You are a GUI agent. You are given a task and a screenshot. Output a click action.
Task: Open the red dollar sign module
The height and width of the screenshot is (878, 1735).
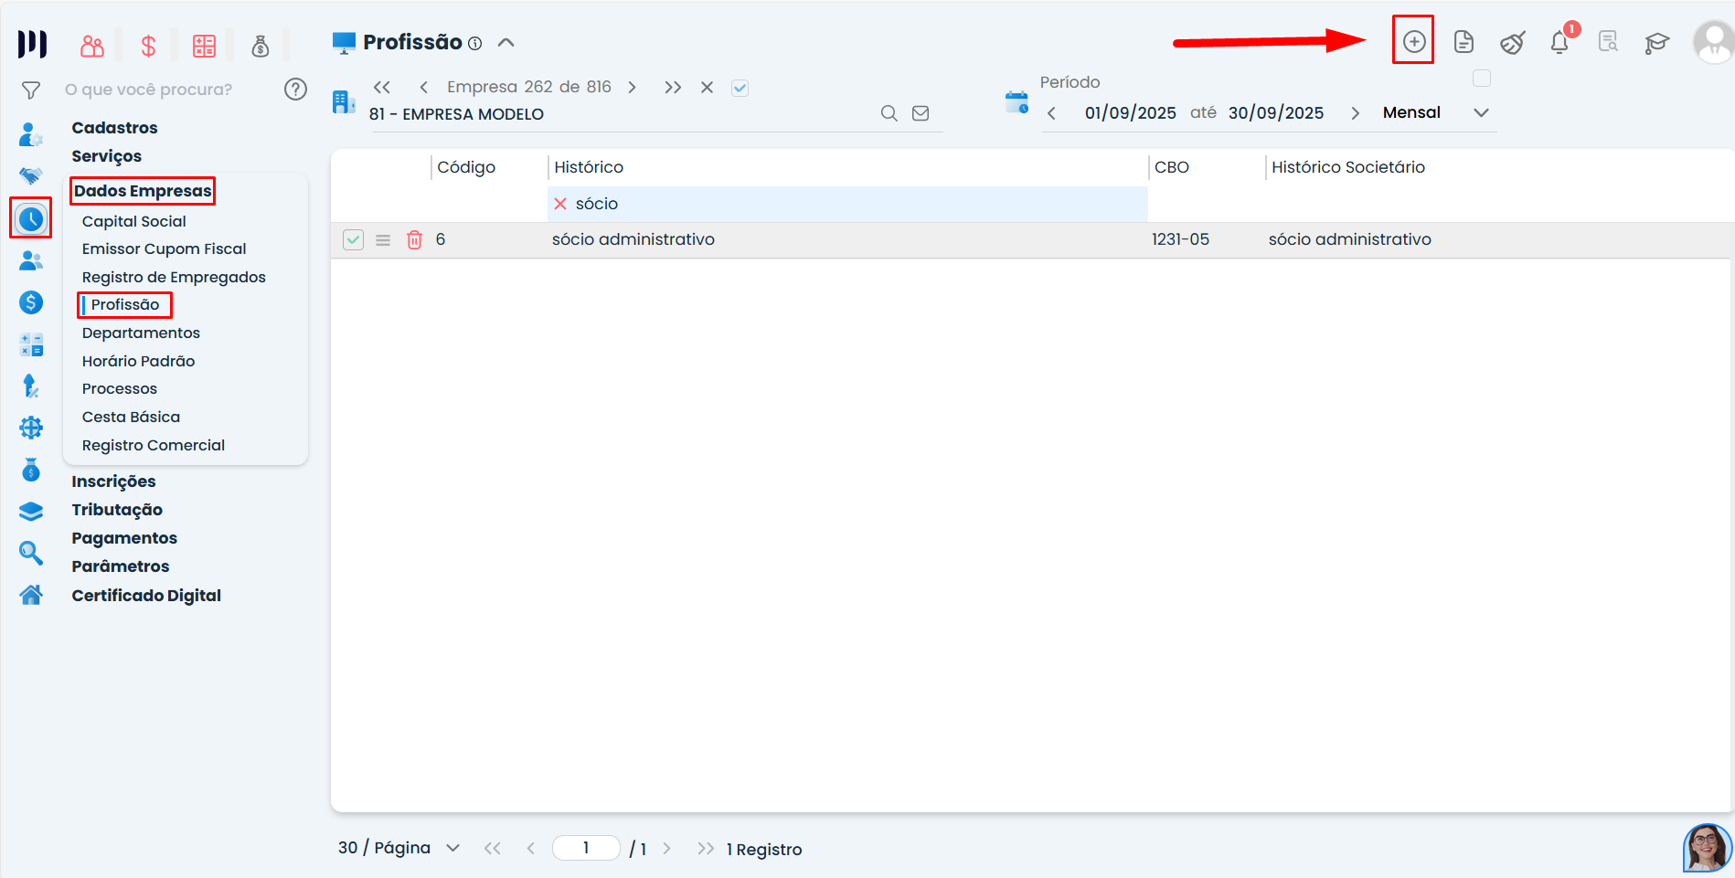click(x=148, y=46)
